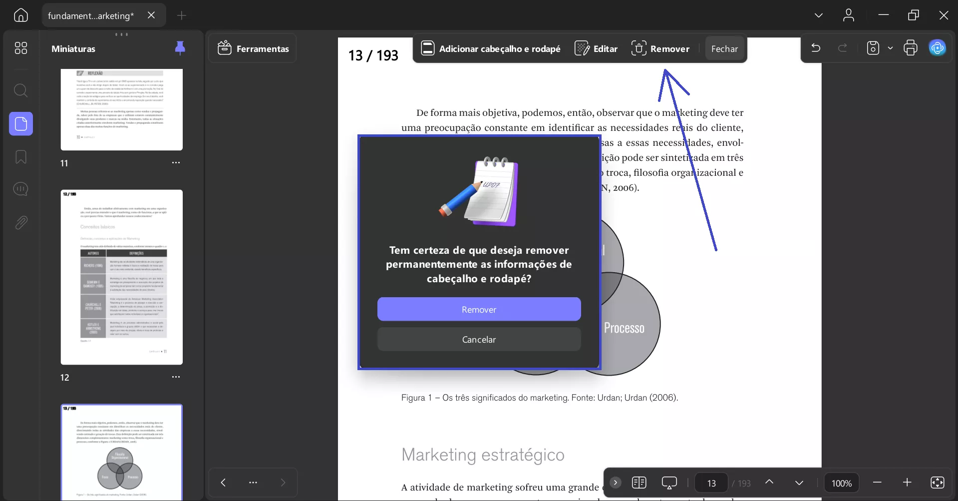Open the Ferramentas tools menu
The width and height of the screenshot is (958, 501).
(253, 48)
